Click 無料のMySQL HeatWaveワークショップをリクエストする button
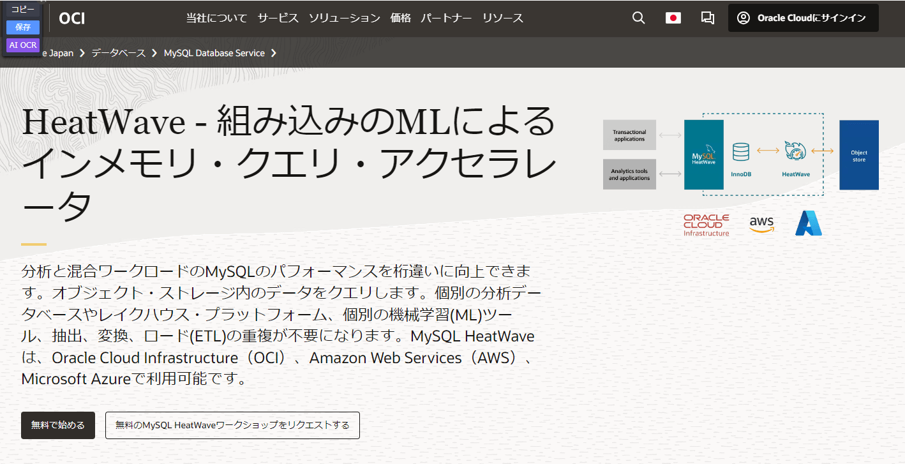This screenshot has height=464, width=905. (x=232, y=425)
